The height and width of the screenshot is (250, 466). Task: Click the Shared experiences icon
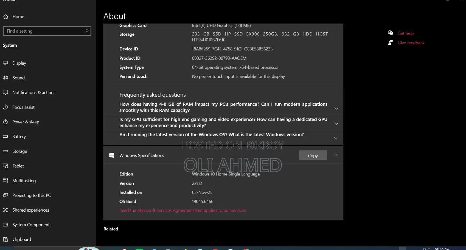coord(5,210)
